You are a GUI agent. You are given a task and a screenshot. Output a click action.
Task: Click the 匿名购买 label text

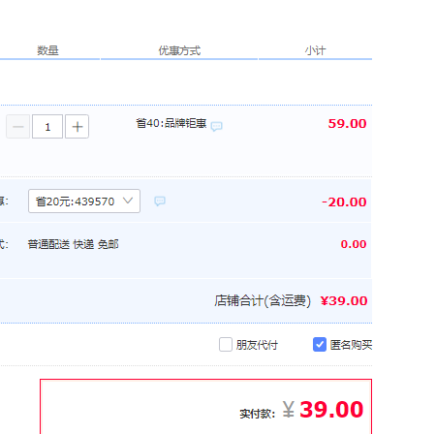(351, 345)
